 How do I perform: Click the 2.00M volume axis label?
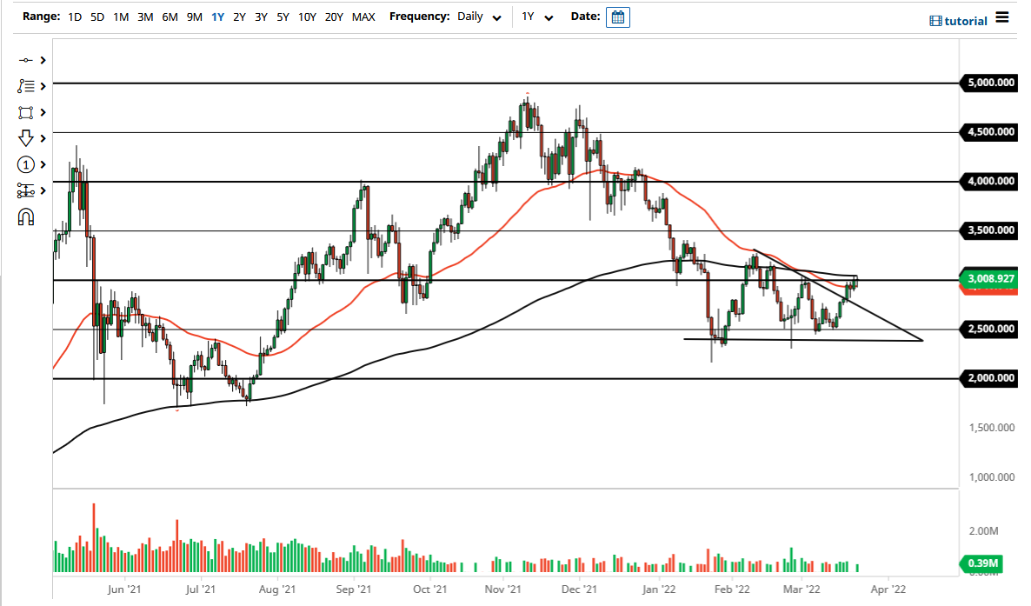(984, 531)
